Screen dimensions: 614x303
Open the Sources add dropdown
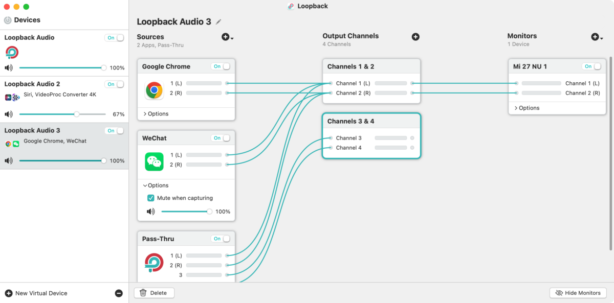coord(227,37)
